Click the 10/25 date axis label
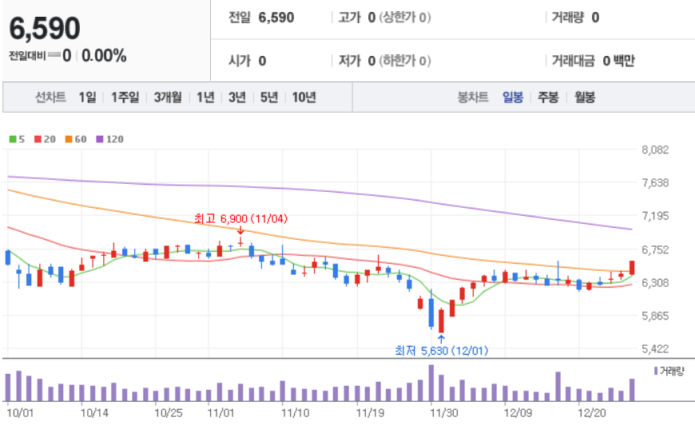Image resolution: width=695 pixels, height=437 pixels. [x=169, y=413]
